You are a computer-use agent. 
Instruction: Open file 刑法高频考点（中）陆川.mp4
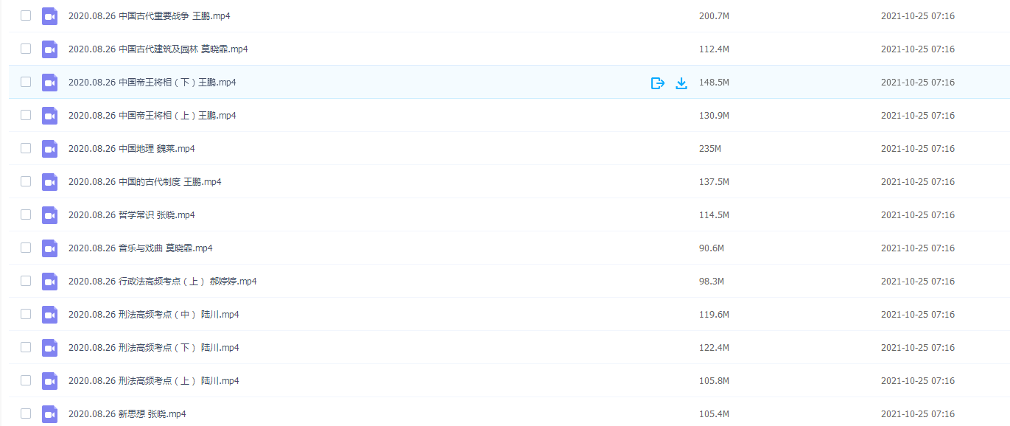[154, 315]
